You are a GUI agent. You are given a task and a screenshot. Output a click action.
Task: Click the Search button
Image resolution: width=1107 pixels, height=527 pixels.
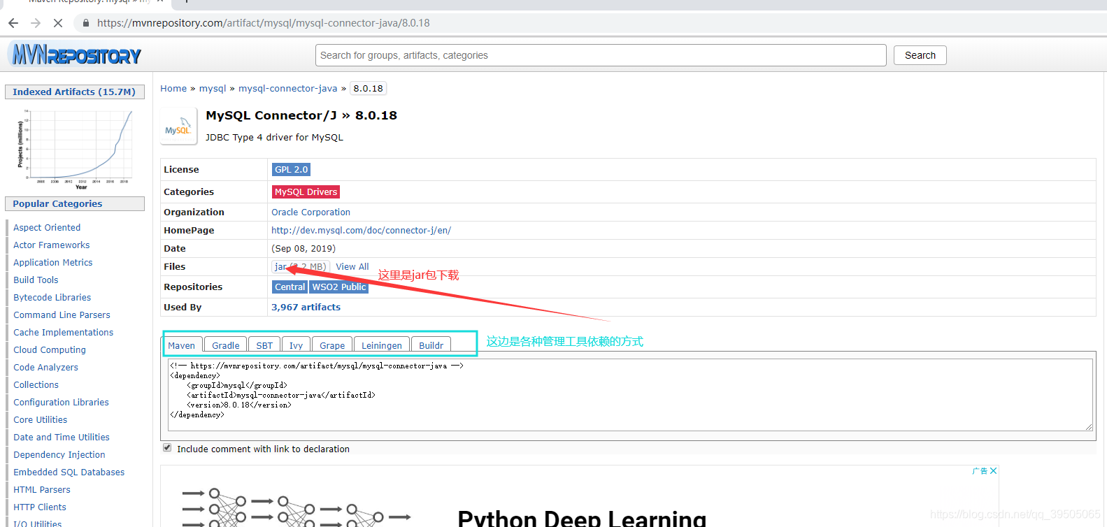(920, 55)
